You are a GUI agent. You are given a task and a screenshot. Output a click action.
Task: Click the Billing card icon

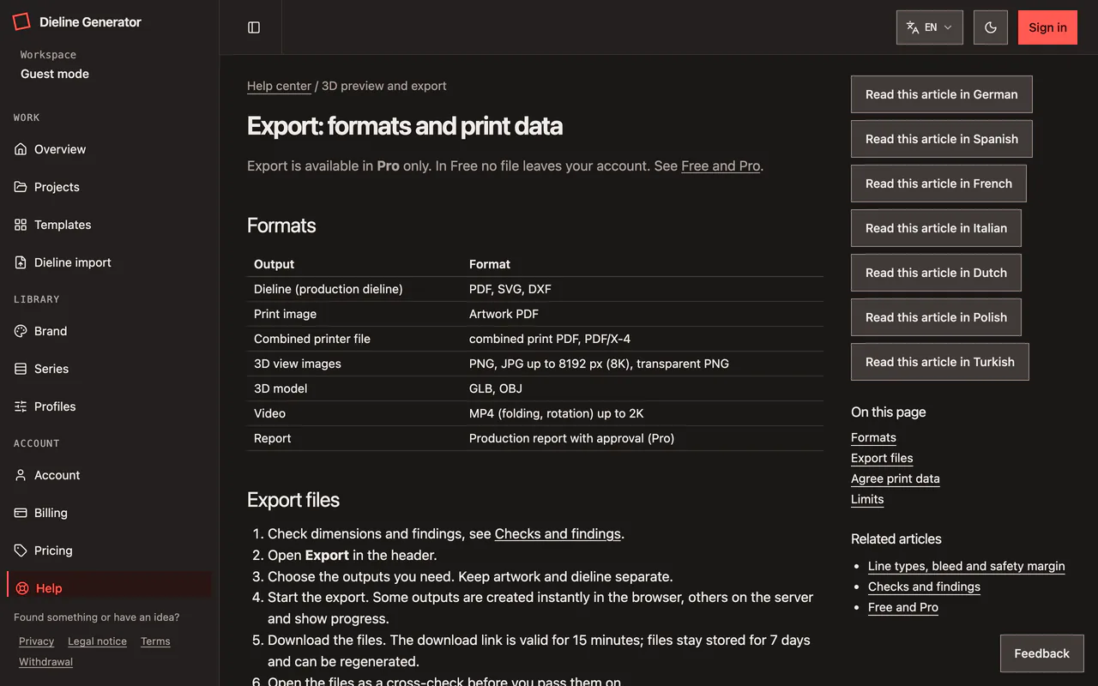(21, 513)
